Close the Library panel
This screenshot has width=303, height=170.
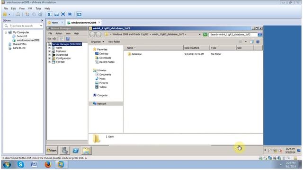tap(42, 20)
